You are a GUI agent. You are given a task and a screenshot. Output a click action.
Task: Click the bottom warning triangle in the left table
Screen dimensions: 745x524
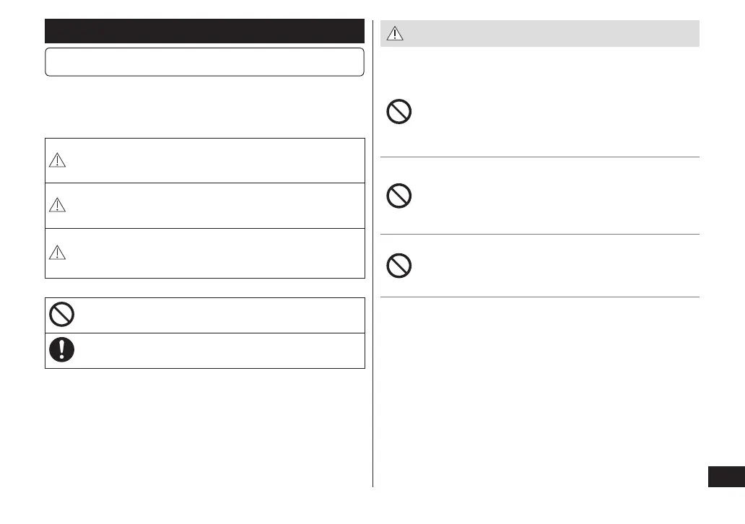pyautogui.click(x=58, y=251)
